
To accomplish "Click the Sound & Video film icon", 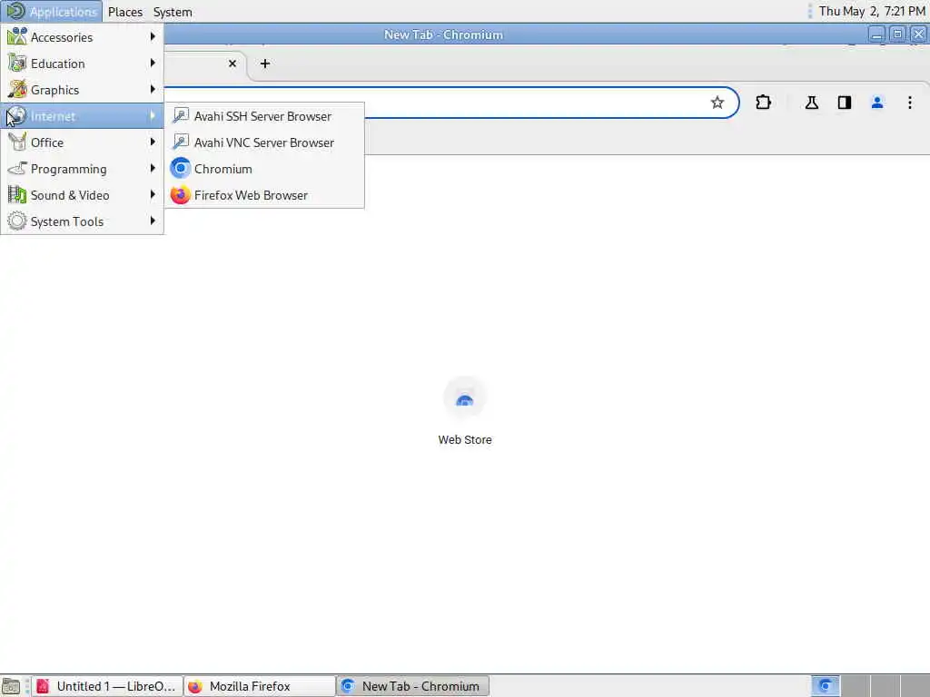I will tap(16, 195).
